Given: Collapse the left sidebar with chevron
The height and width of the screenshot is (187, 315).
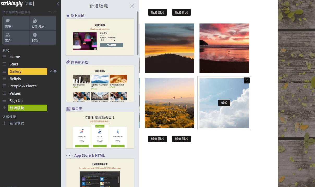Looking at the screenshot, I should (58, 4).
